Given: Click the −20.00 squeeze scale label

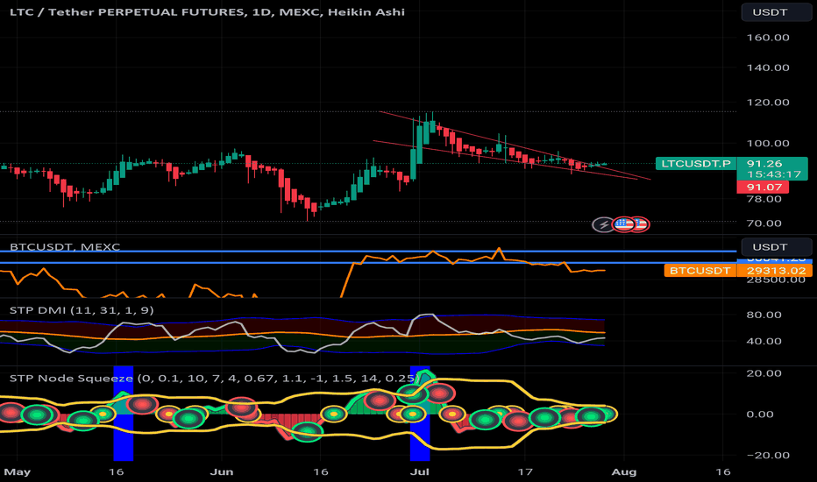Looking at the screenshot, I should [x=768, y=456].
